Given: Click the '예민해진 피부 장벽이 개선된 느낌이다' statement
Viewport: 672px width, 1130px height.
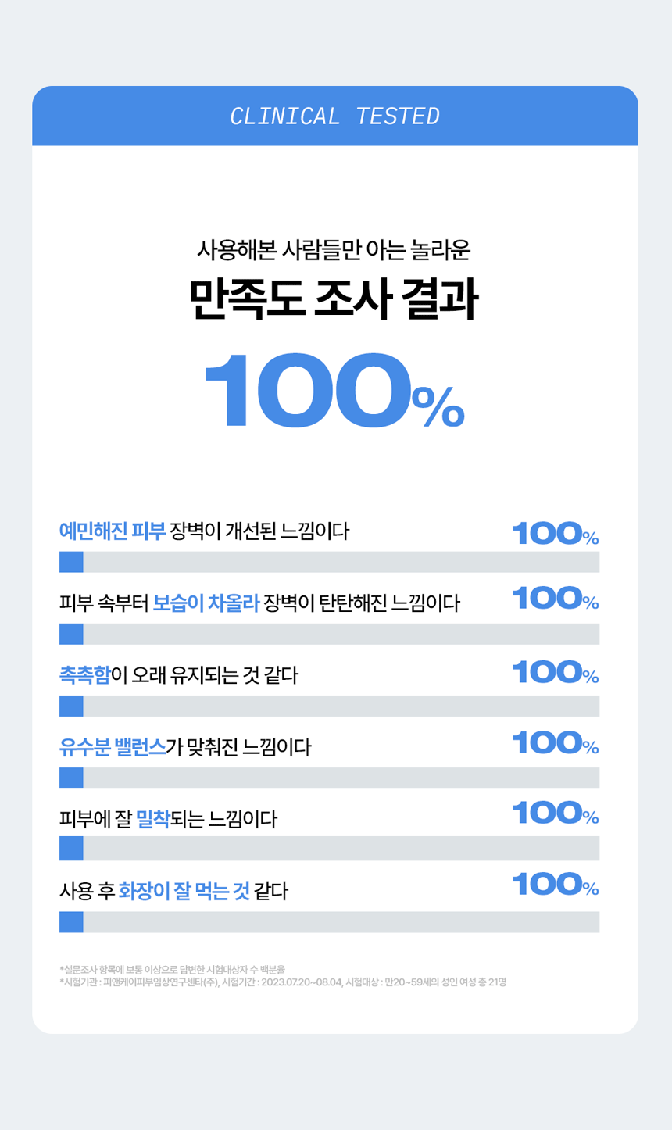Looking at the screenshot, I should [x=204, y=531].
